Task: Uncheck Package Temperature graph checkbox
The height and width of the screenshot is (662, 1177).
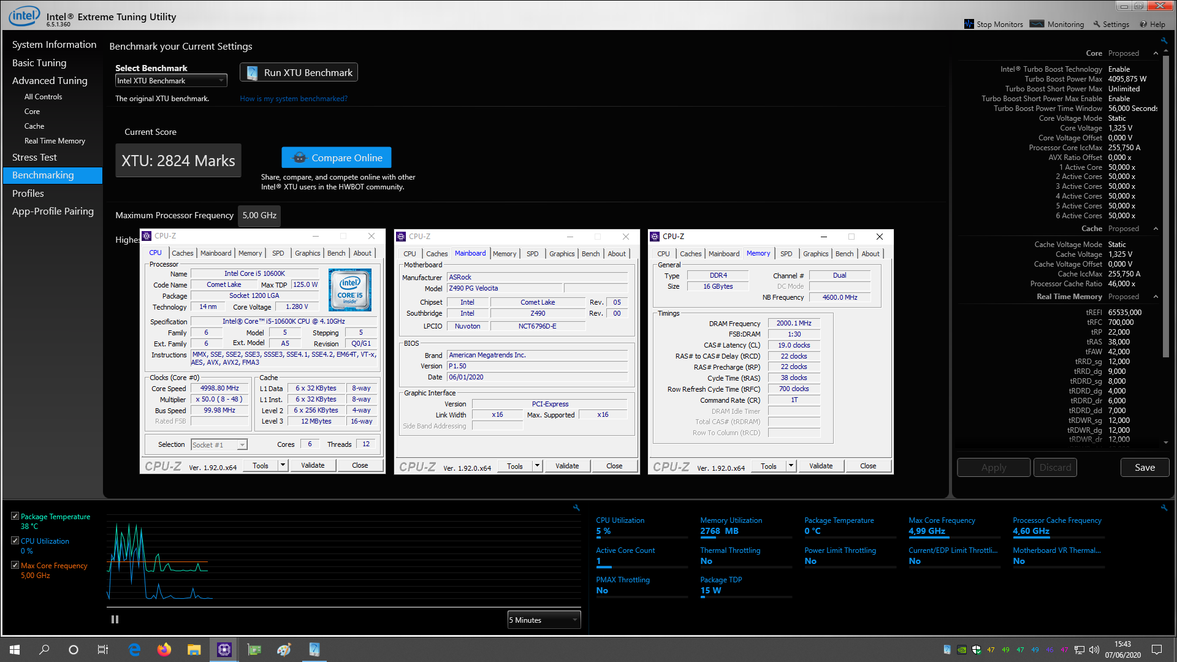Action: (x=15, y=516)
